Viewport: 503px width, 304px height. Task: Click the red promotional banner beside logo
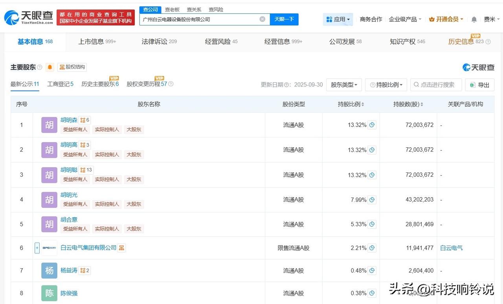click(x=95, y=18)
